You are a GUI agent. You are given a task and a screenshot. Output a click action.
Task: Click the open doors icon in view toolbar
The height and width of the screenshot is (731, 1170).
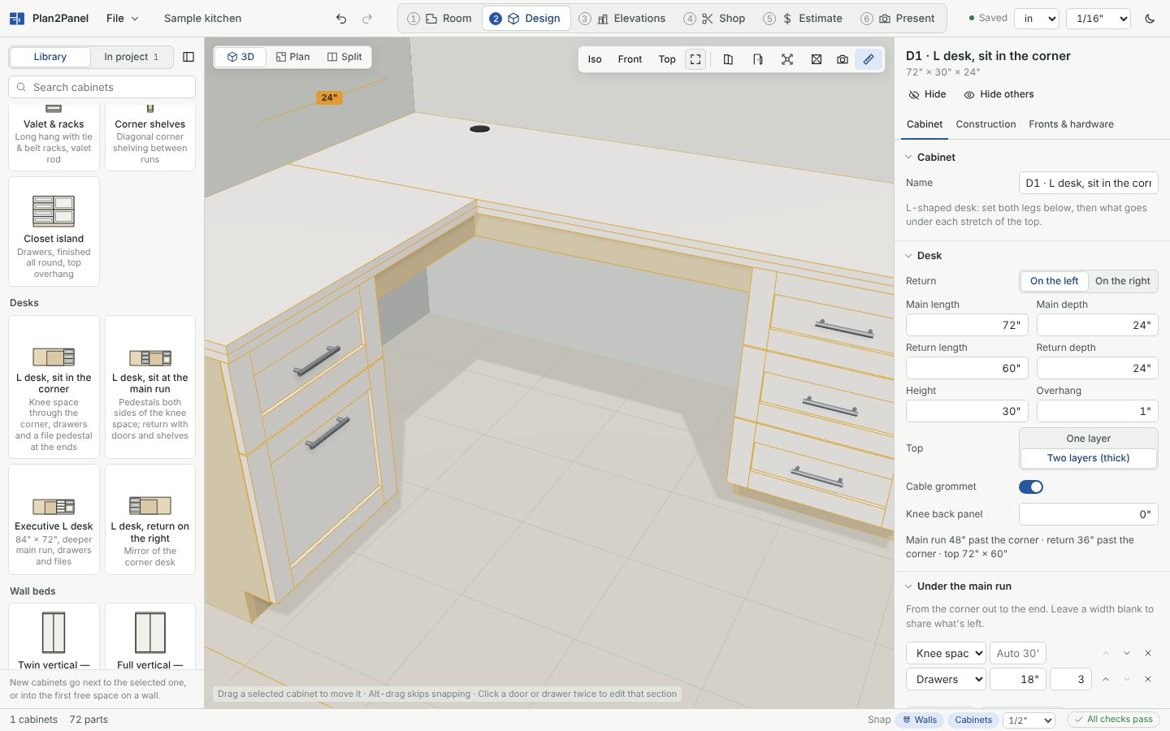coord(728,59)
